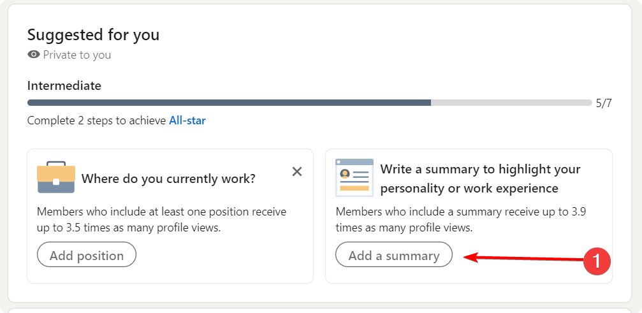Click the Suggested for you heading
The height and width of the screenshot is (313, 642).
[x=93, y=34]
